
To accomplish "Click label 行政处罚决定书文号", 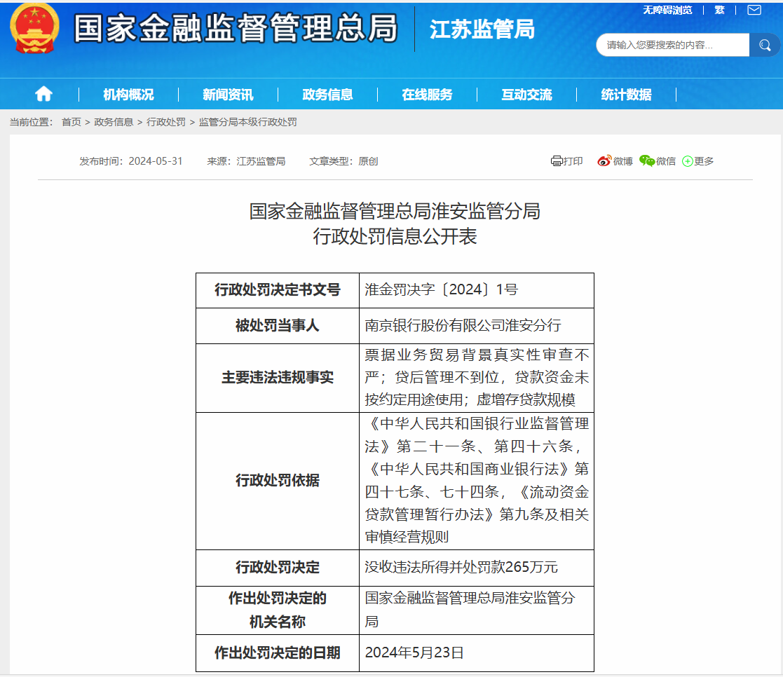I will point(278,289).
